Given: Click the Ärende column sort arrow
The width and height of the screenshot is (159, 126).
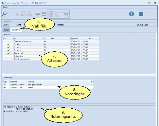Looking at the screenshot, I should tap(92, 81).
